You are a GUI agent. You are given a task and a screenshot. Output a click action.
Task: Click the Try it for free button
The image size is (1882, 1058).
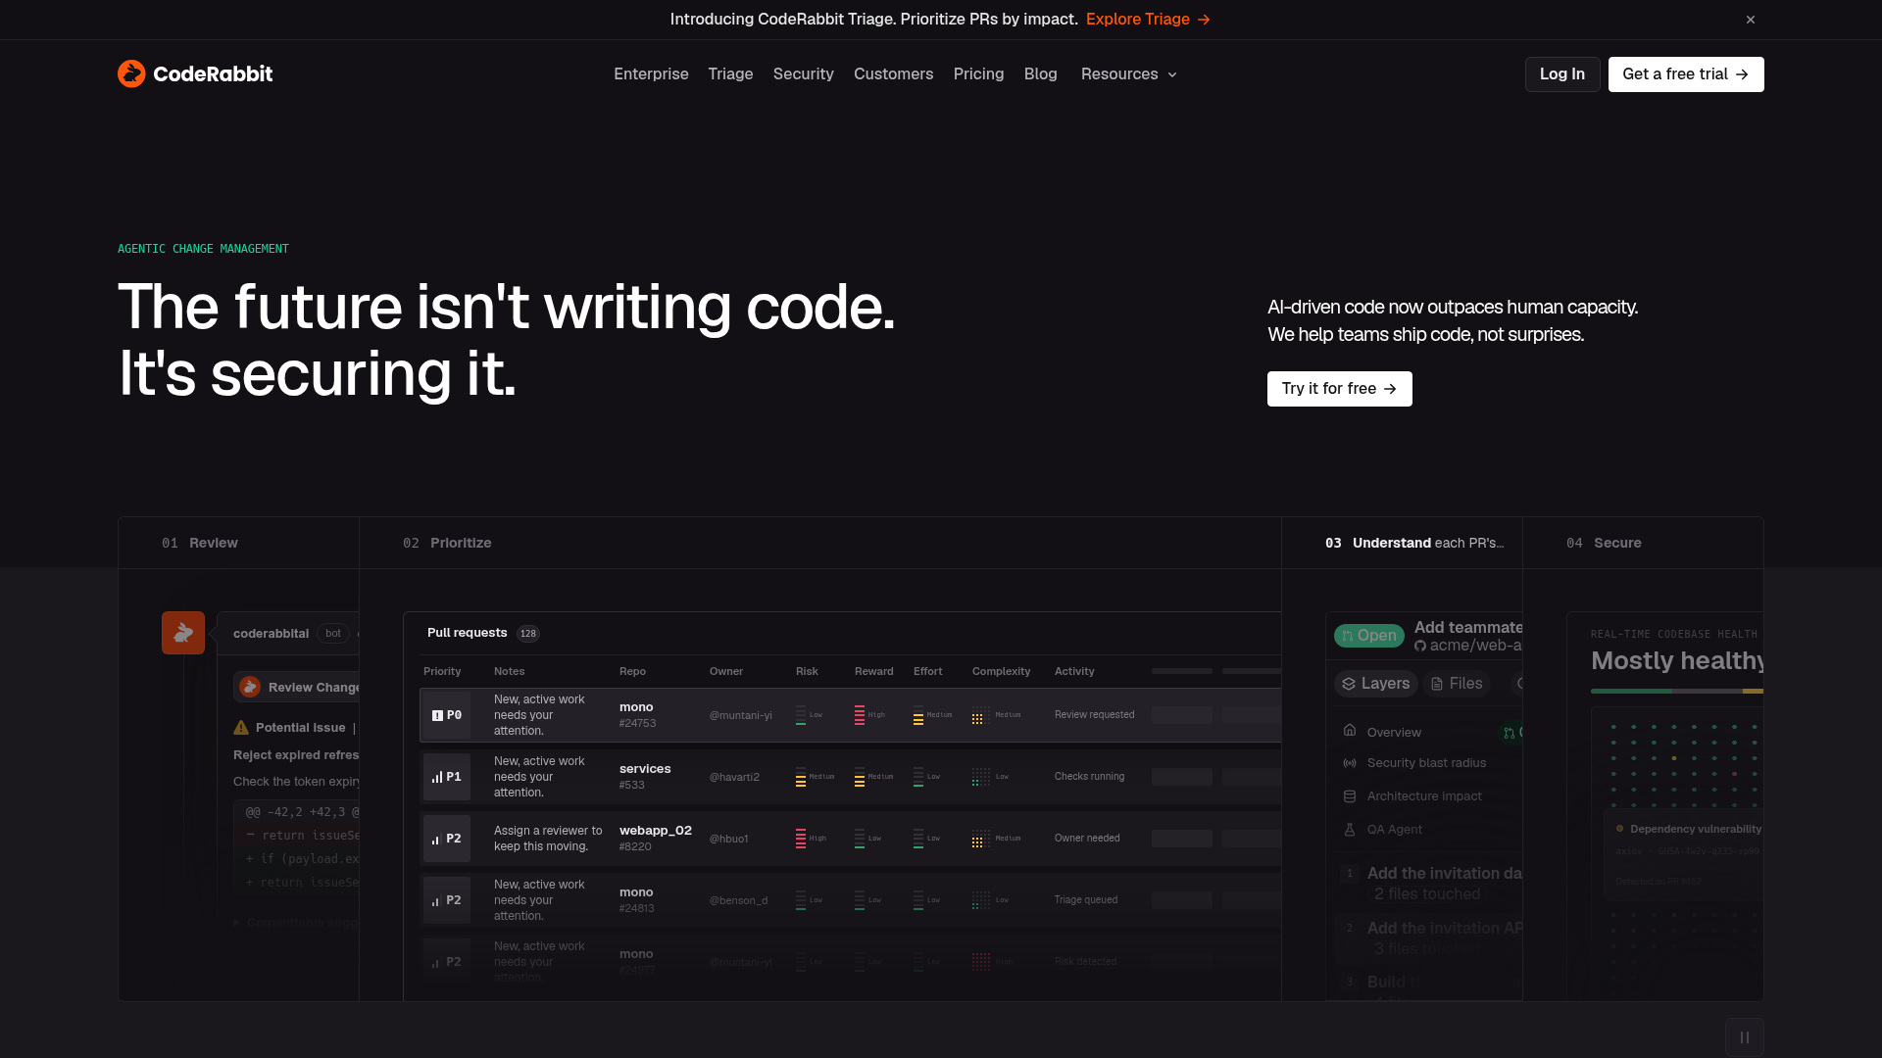[x=1339, y=389]
